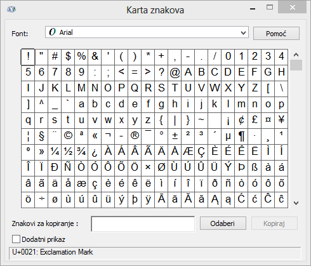Select the registered trademark symbol

coord(135,136)
